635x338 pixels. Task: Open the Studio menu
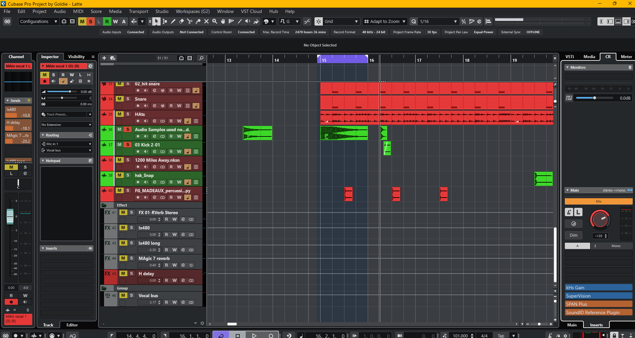162,11
